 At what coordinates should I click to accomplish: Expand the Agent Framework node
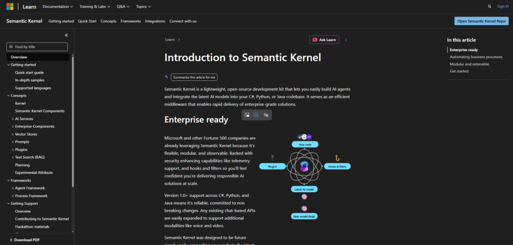click(13, 188)
